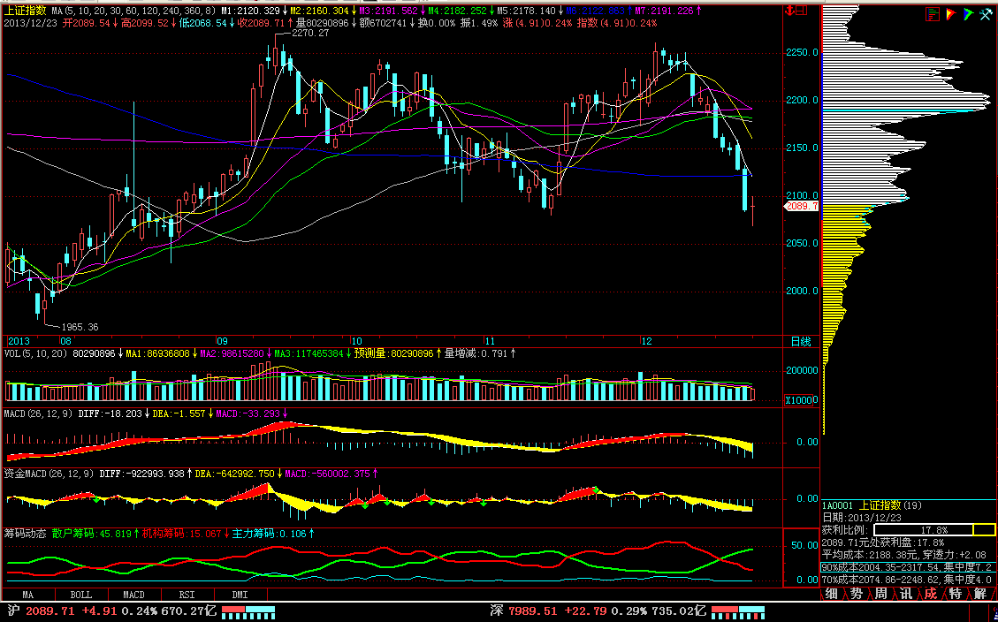Screen dimensions: 998x622
Task: Switch to the BOLL indicator tab
Action: (x=80, y=595)
